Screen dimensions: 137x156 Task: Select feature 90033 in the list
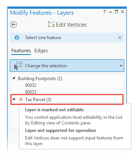tap(31, 92)
